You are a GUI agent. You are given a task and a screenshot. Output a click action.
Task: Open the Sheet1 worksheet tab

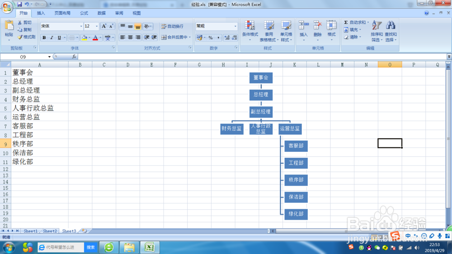click(31, 231)
